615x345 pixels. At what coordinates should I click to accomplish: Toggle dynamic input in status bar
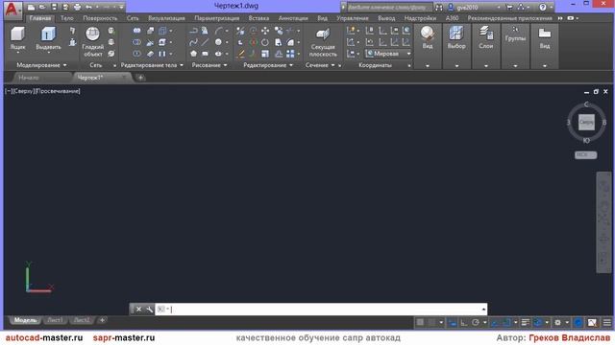coord(453,322)
